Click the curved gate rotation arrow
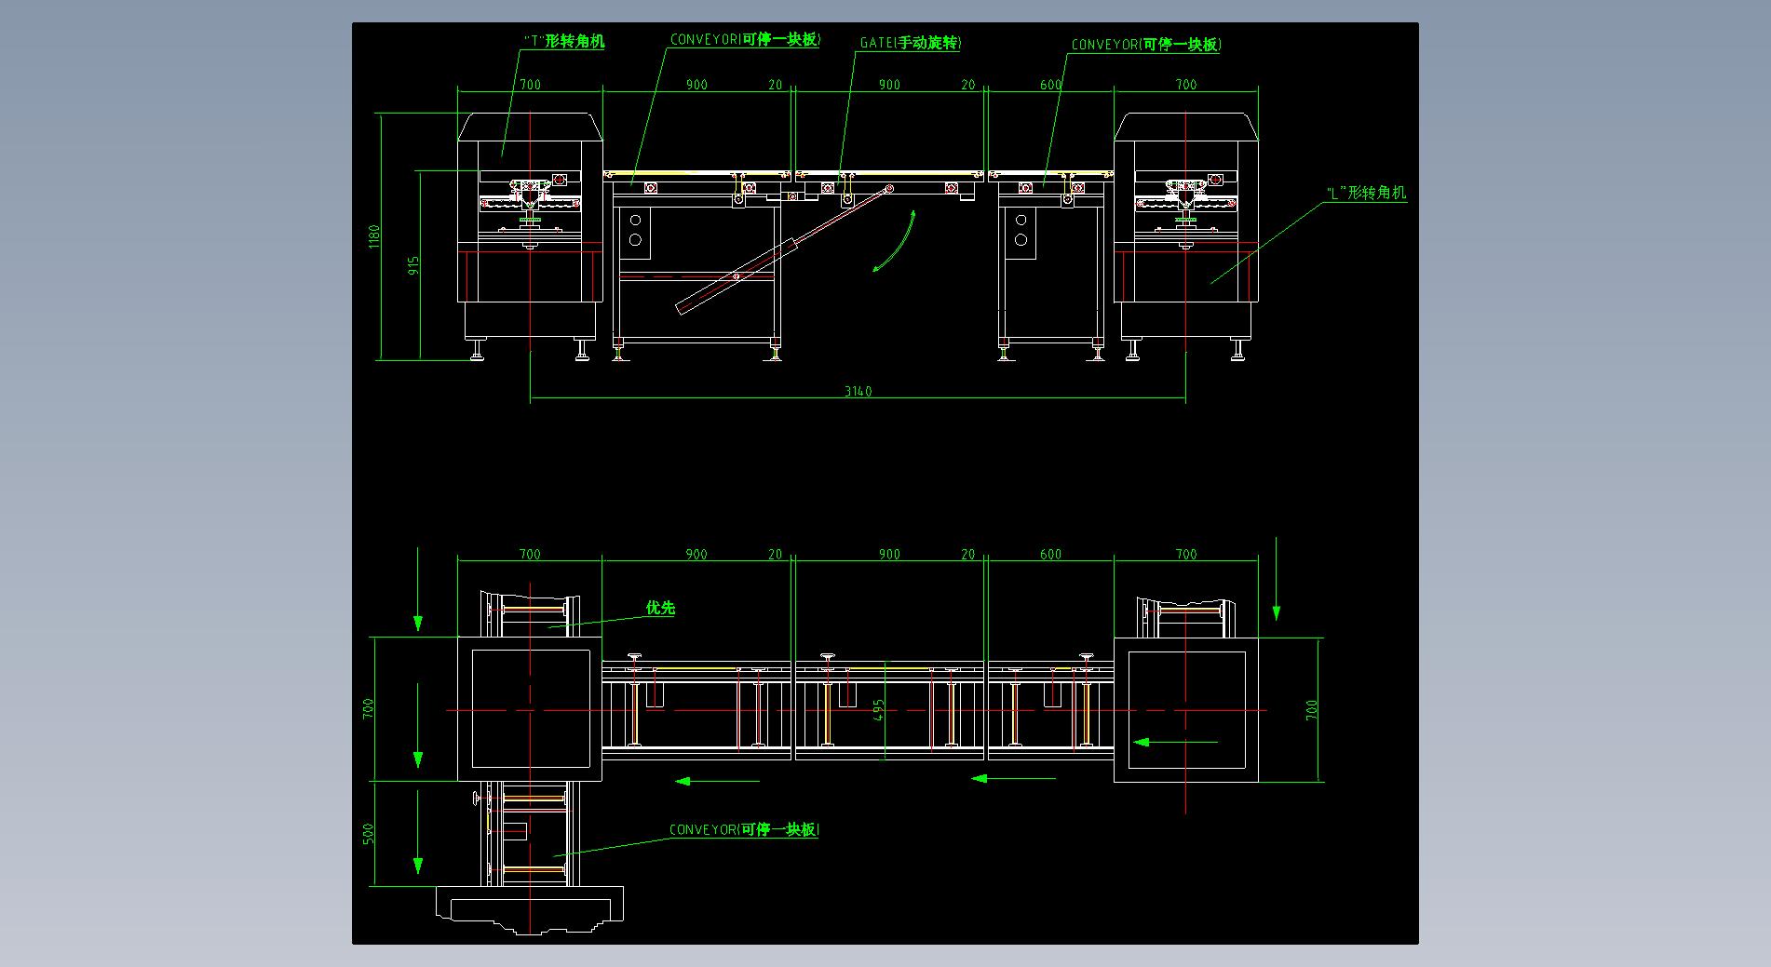This screenshot has height=967, width=1771. point(895,242)
